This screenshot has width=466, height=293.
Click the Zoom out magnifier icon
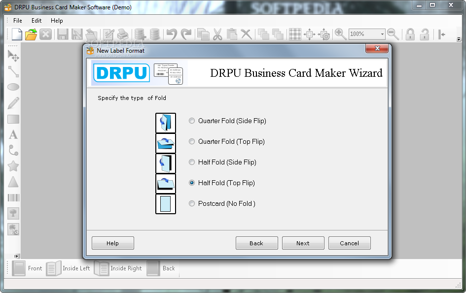(393, 34)
